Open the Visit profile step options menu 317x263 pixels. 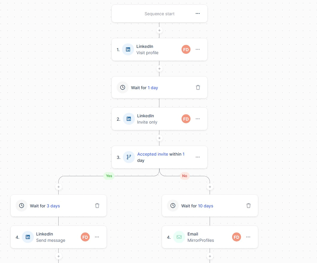click(198, 49)
